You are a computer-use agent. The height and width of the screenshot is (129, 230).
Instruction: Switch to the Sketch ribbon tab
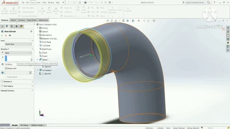coord(13,20)
